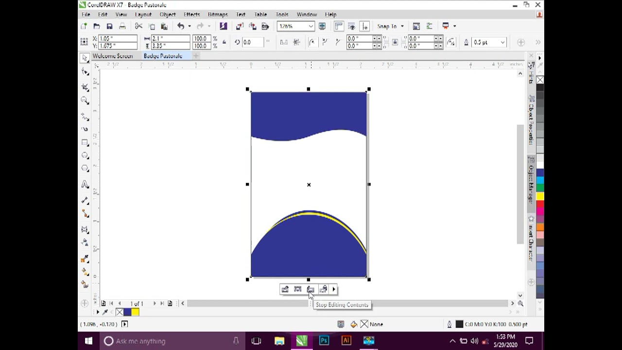The height and width of the screenshot is (350, 622).
Task: Click the add new document tab plus
Action: pos(196,56)
